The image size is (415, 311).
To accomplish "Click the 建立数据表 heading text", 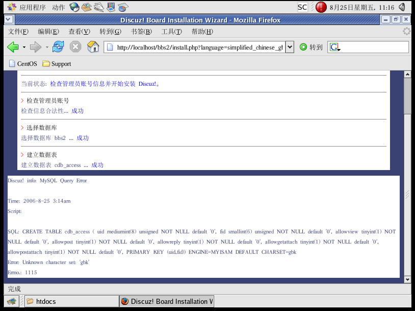I will 42,155.
